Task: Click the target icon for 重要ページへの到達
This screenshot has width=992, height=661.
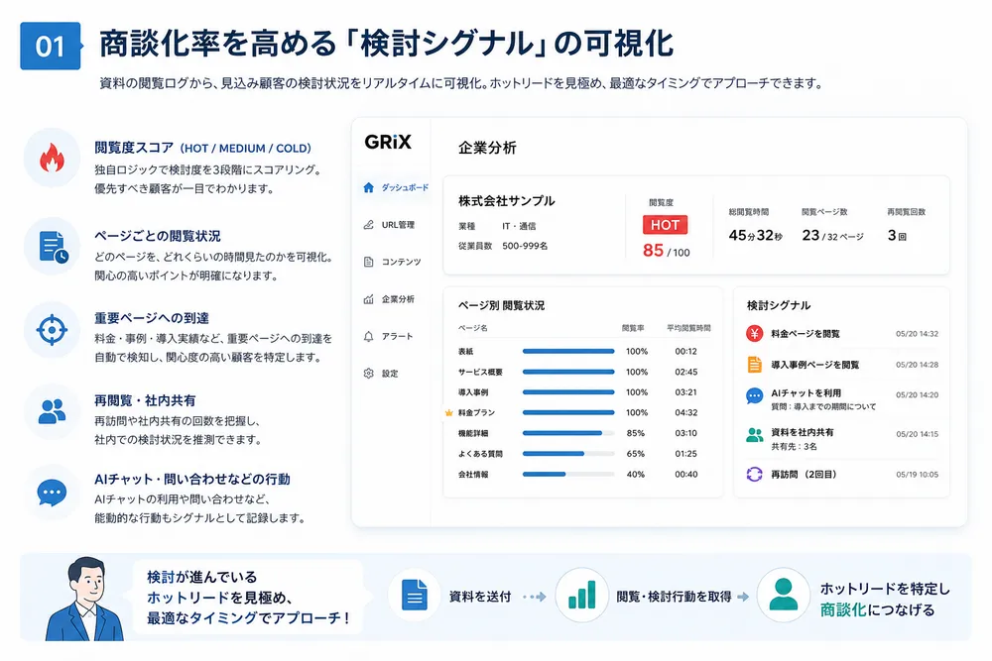Action: tap(52, 330)
